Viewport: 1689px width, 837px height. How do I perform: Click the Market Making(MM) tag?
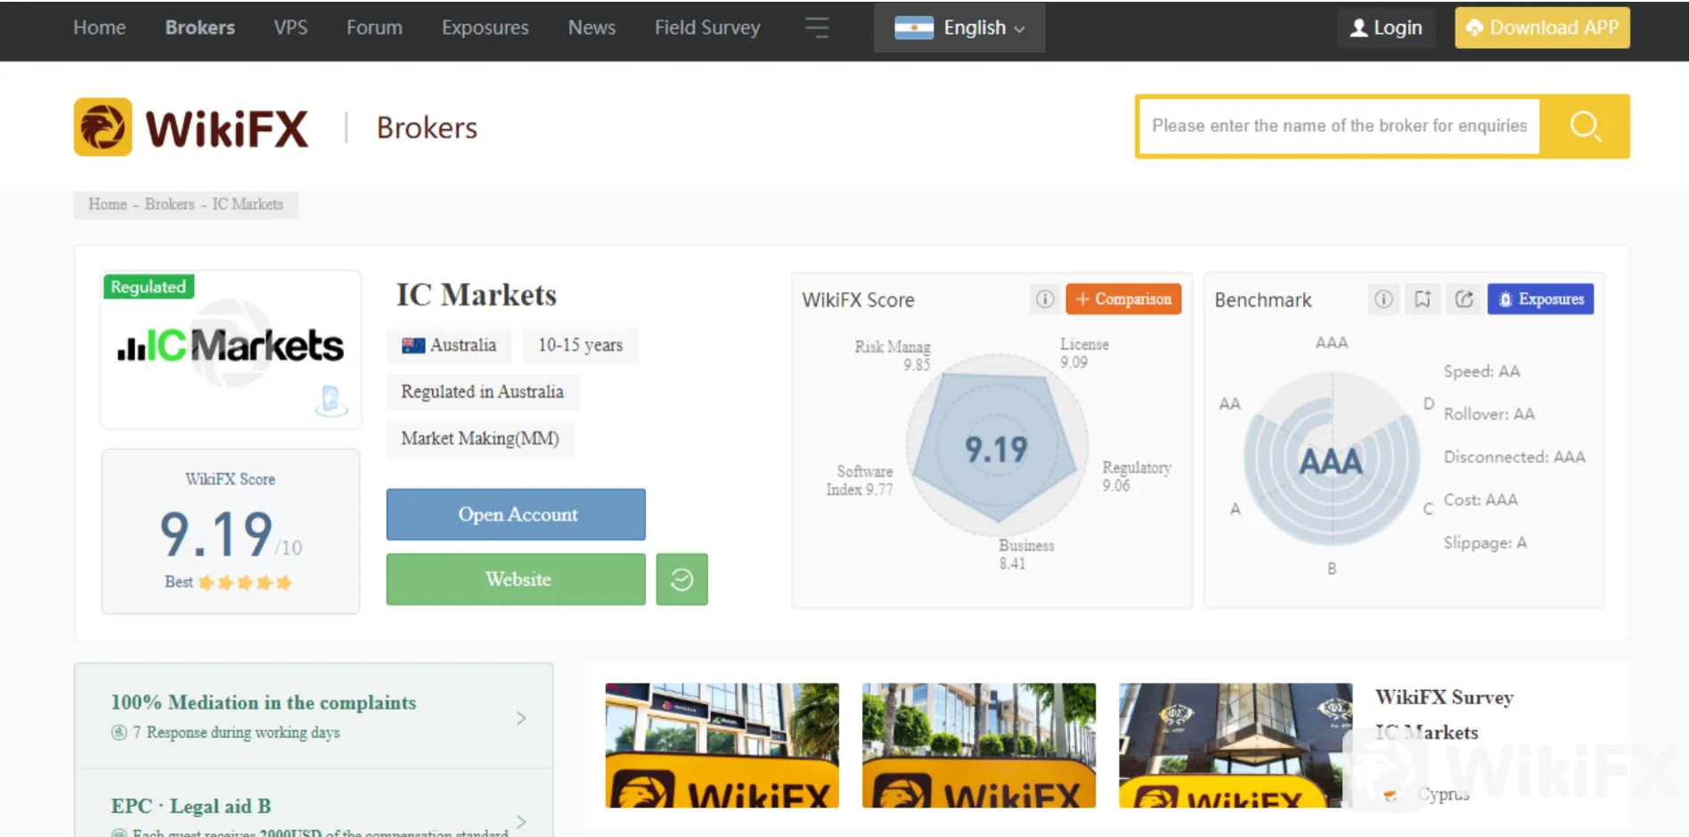pyautogui.click(x=480, y=439)
